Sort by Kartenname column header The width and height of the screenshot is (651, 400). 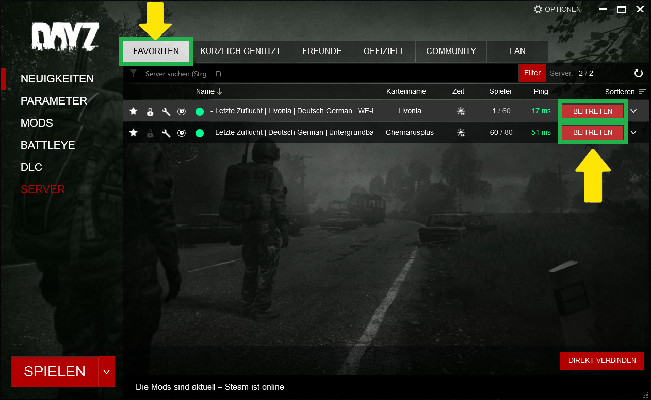tap(406, 91)
